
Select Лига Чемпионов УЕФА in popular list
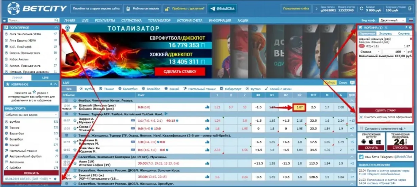coord(25,34)
